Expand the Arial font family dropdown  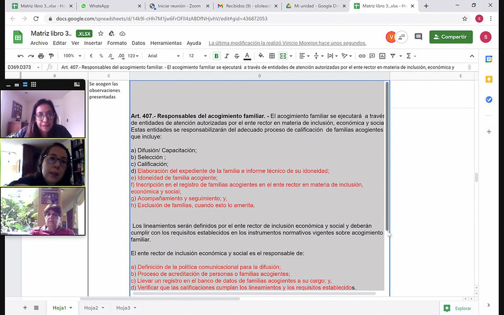(163, 56)
